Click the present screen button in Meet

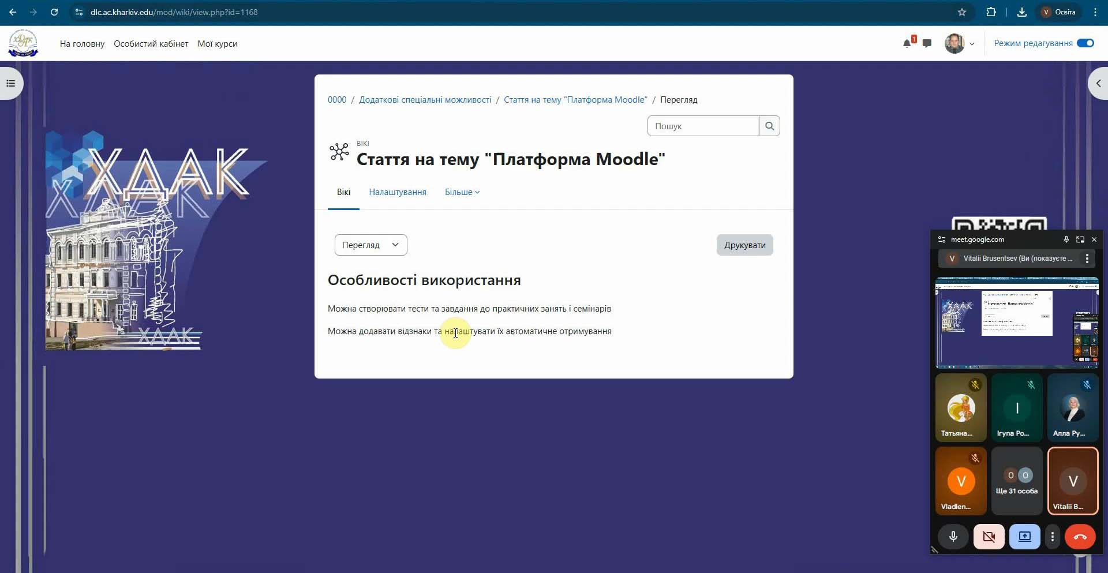[1024, 537]
